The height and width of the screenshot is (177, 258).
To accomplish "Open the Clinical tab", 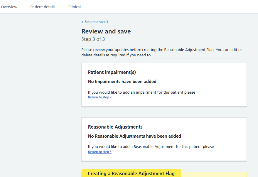I will [x=74, y=7].
